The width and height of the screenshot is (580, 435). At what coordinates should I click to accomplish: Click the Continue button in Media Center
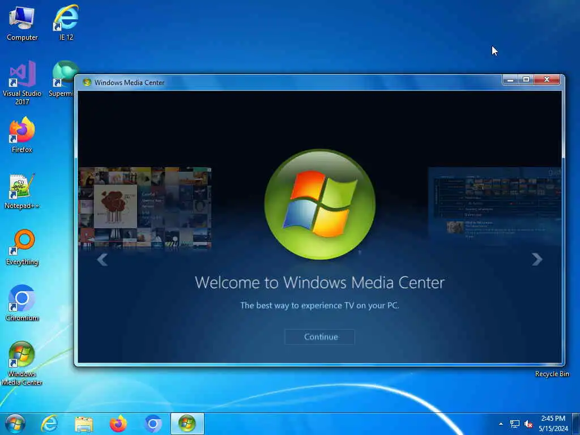click(319, 336)
